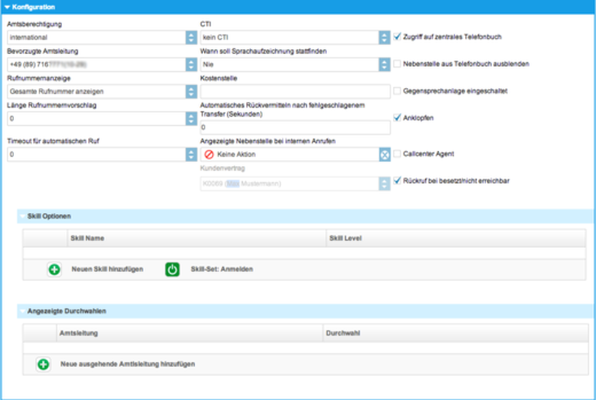The height and width of the screenshot is (400, 596).
Task: Open the Bevorzugte Amtsleitung dropdown
Action: (190, 64)
